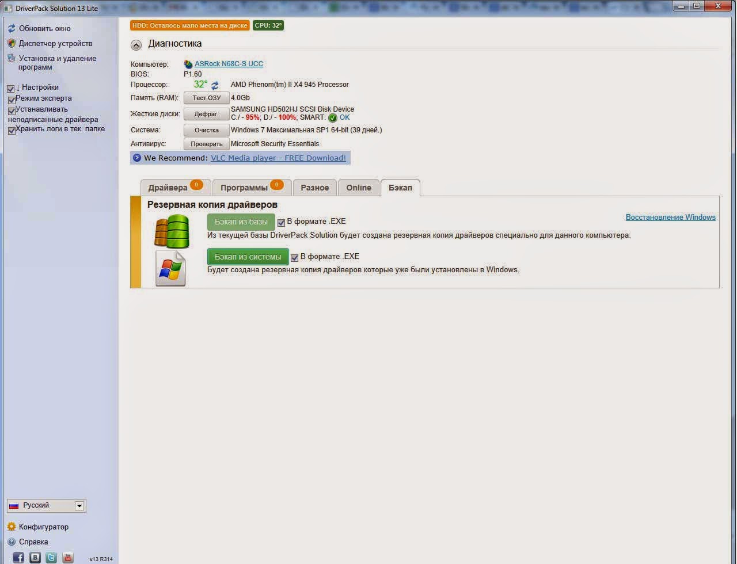Click the shield icon next to Диспетчер устройств
Image resolution: width=737 pixels, height=564 pixels.
12,43
